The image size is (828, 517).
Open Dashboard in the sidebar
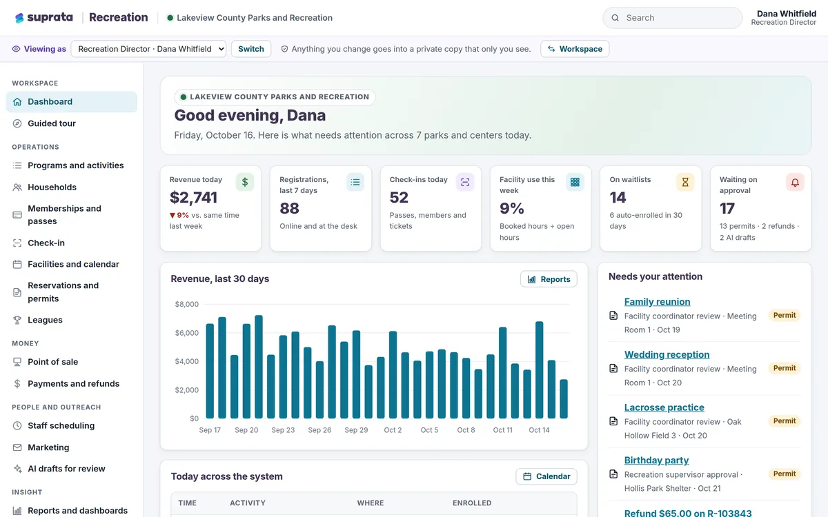[x=72, y=102]
